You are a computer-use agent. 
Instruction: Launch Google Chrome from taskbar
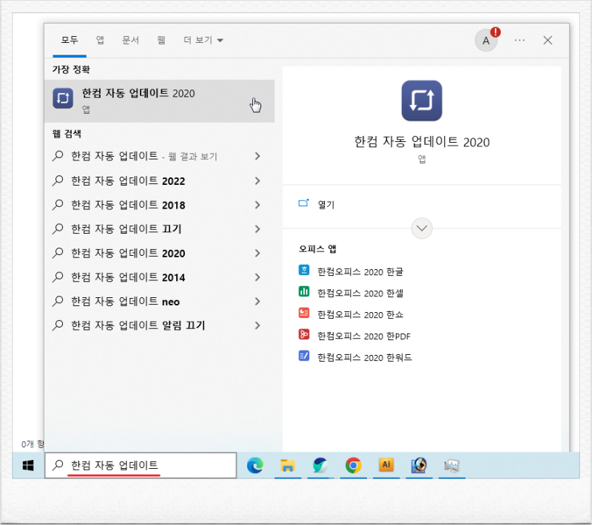click(x=353, y=465)
